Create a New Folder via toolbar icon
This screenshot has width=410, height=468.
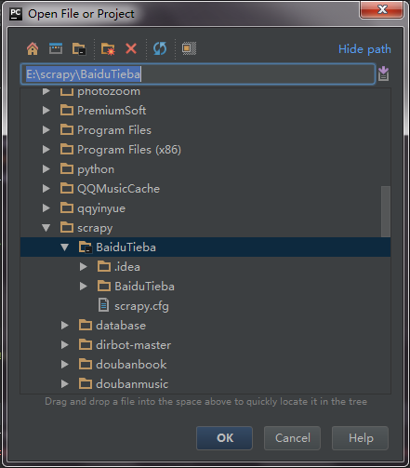click(108, 49)
